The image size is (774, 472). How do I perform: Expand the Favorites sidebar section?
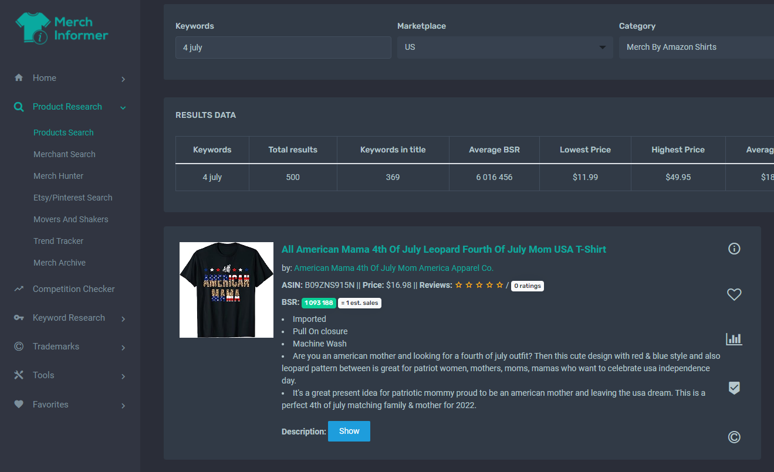coord(123,406)
